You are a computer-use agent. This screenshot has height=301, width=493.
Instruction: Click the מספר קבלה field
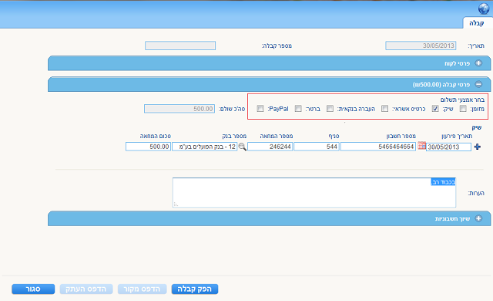pyautogui.click(x=180, y=46)
